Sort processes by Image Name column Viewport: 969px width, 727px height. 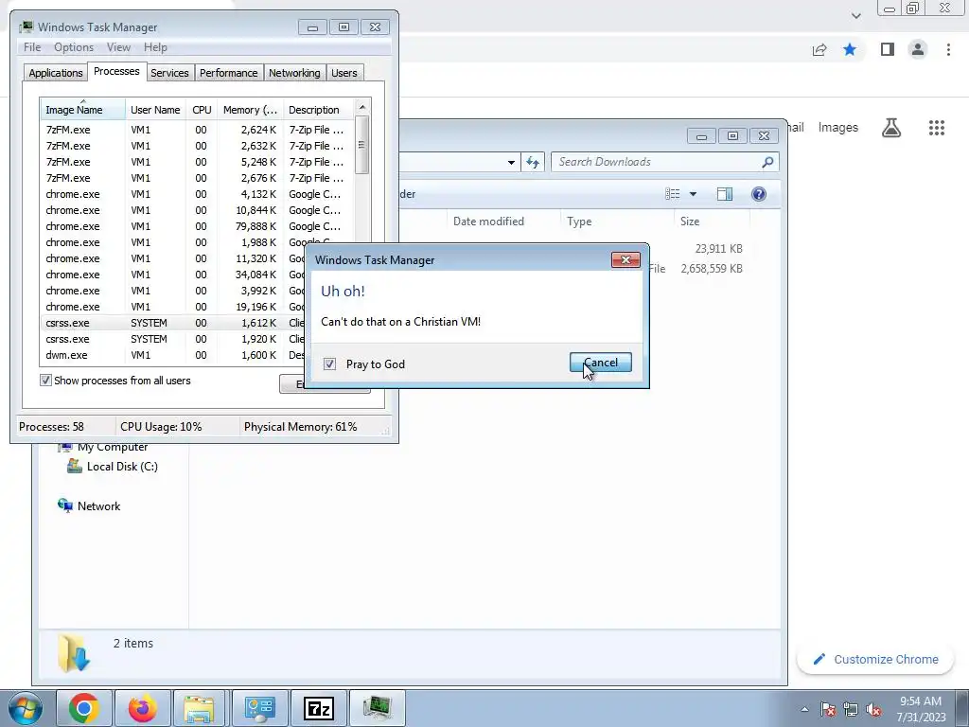point(83,110)
